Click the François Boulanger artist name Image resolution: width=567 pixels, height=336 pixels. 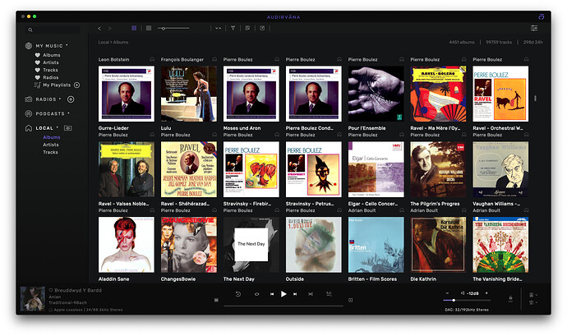click(x=182, y=60)
